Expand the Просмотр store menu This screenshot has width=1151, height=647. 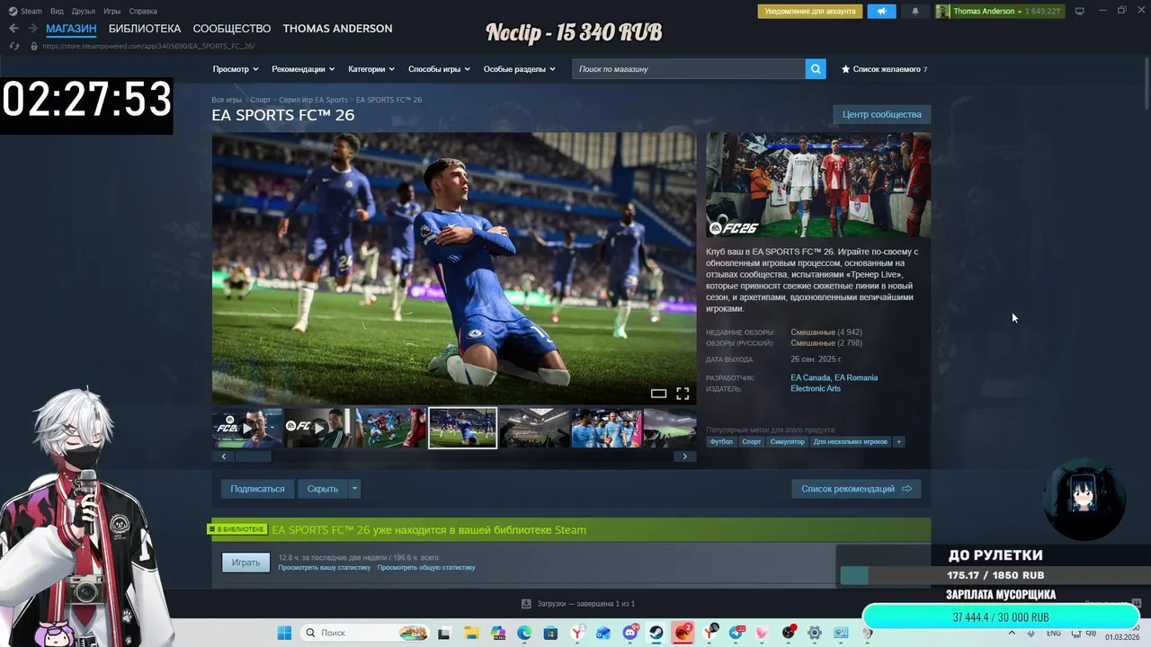point(236,69)
